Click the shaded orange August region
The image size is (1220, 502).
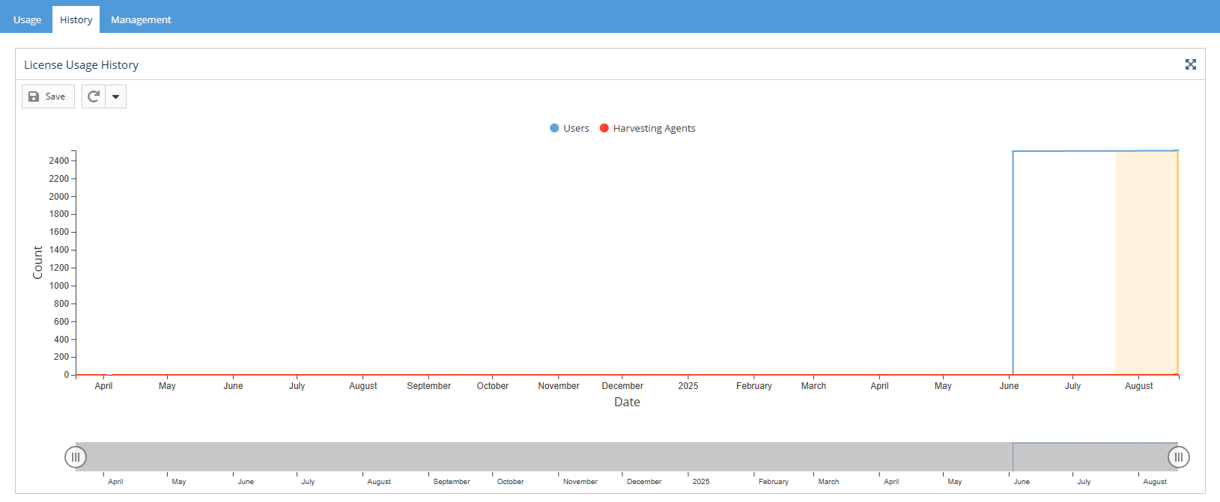click(x=1147, y=263)
